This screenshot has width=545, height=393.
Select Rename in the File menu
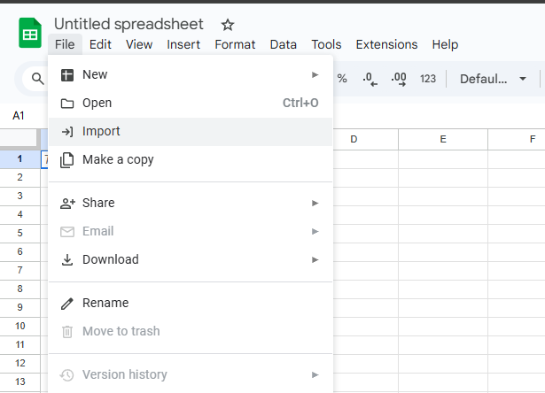105,303
